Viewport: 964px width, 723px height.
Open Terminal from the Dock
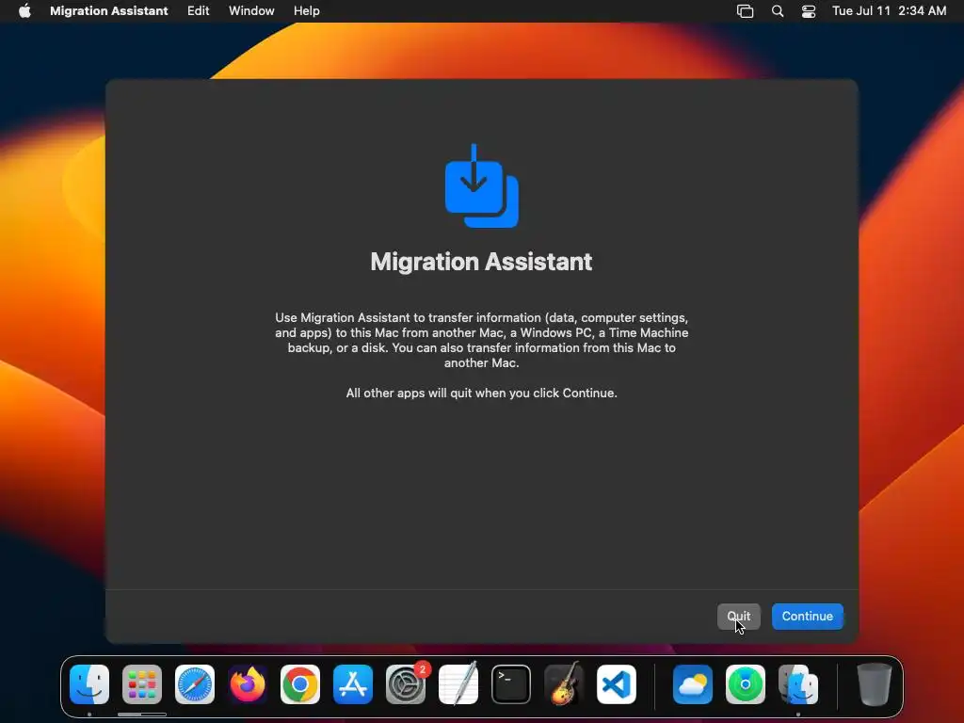pyautogui.click(x=511, y=684)
